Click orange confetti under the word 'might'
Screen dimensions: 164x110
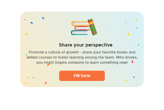click(x=48, y=65)
